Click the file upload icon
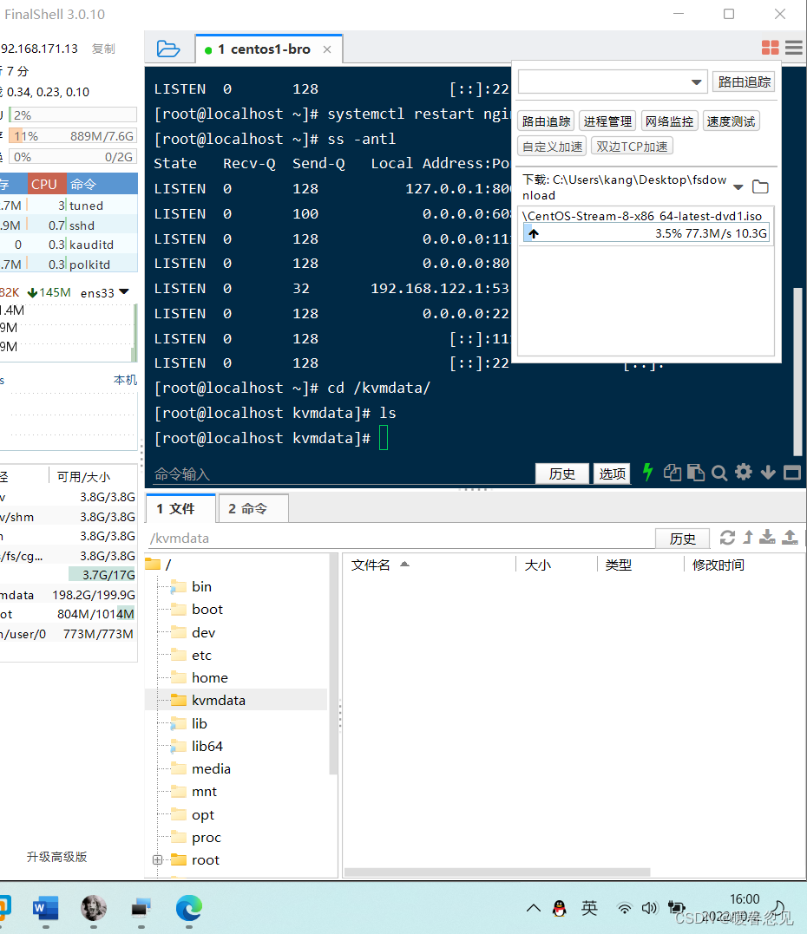 790,538
